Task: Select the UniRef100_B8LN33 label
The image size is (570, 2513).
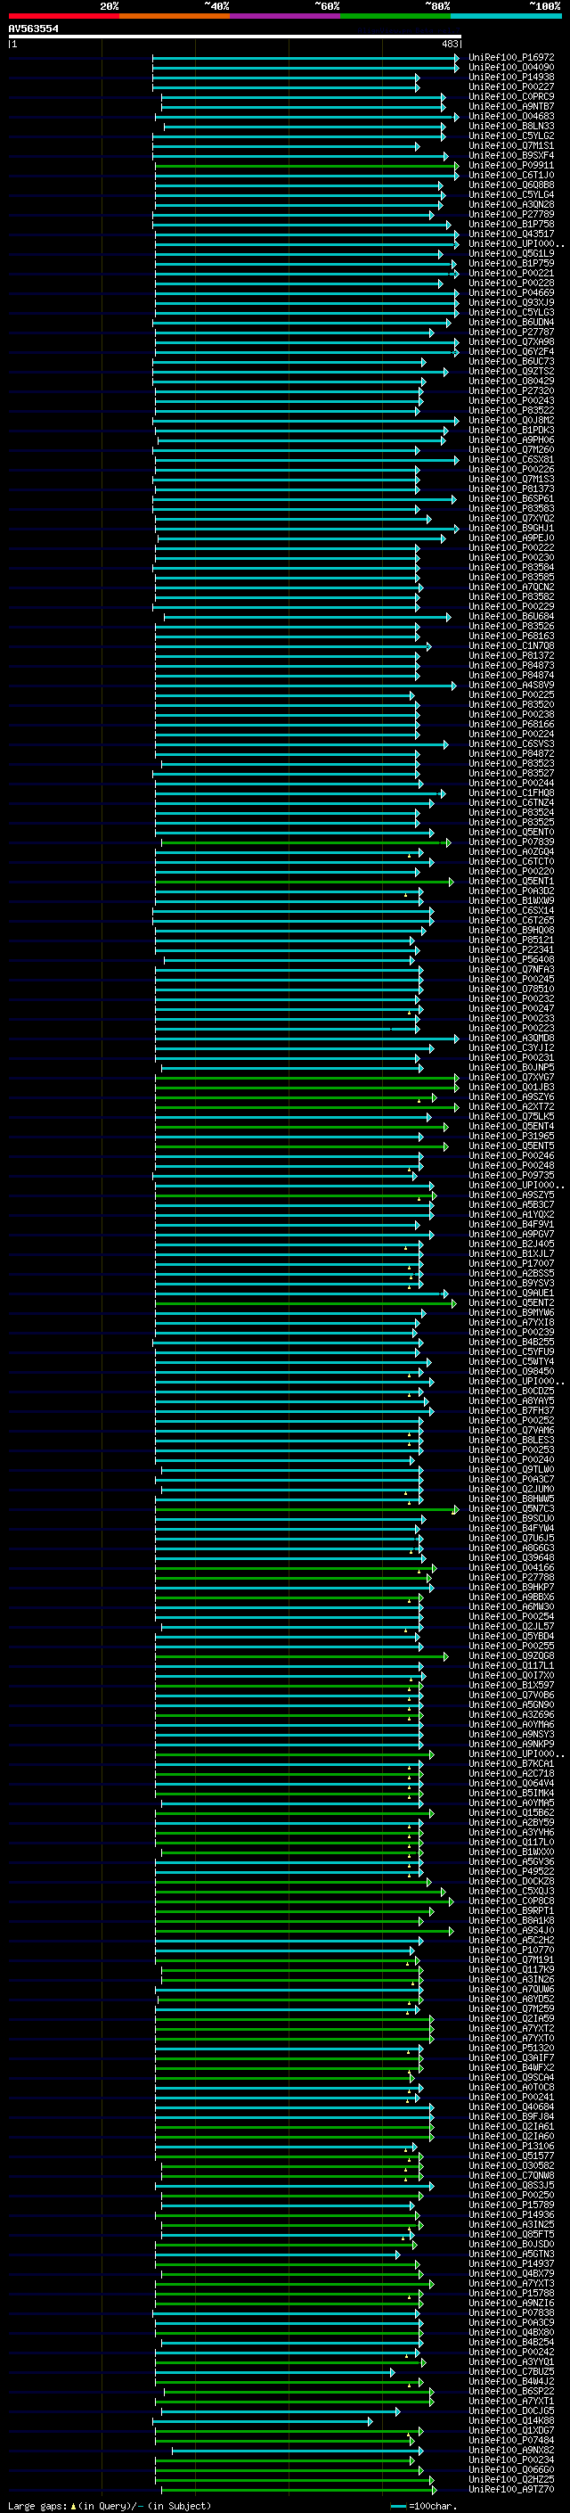Action: pyautogui.click(x=510, y=126)
